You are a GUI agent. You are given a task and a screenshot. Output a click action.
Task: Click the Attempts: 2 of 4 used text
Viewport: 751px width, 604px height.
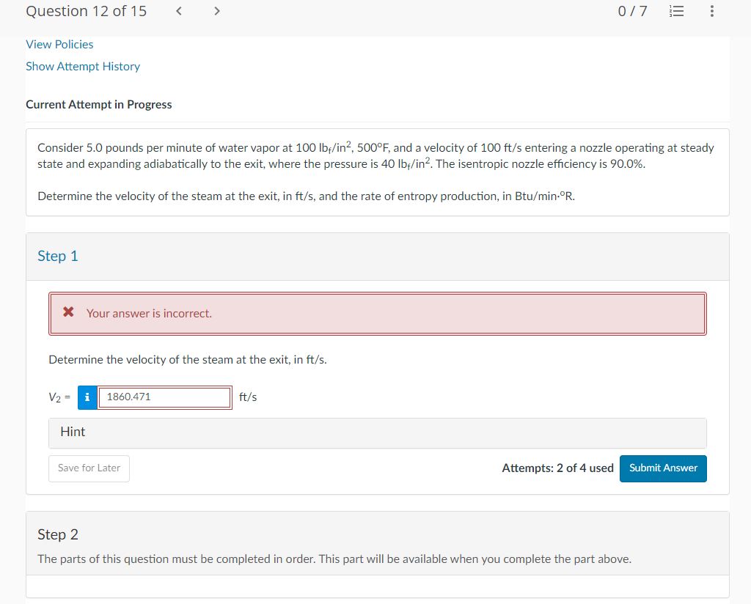[x=557, y=468]
